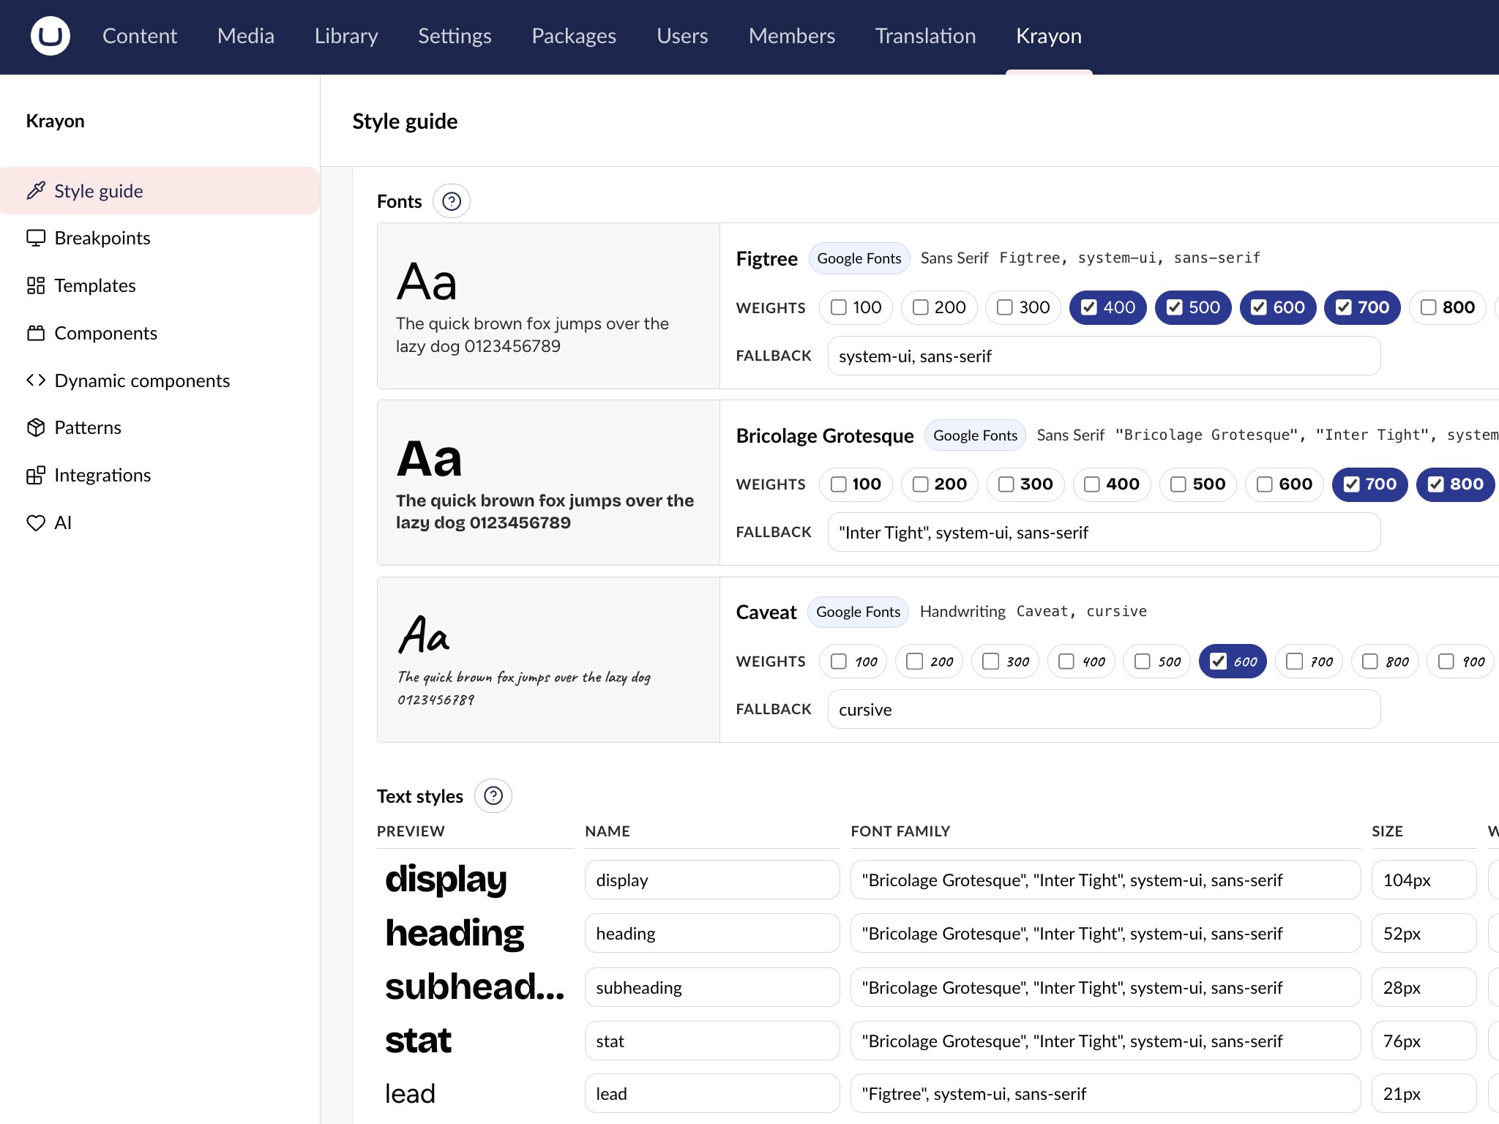Viewport: 1499px width, 1124px height.
Task: Click the Figtree font preview card
Action: tap(548, 306)
